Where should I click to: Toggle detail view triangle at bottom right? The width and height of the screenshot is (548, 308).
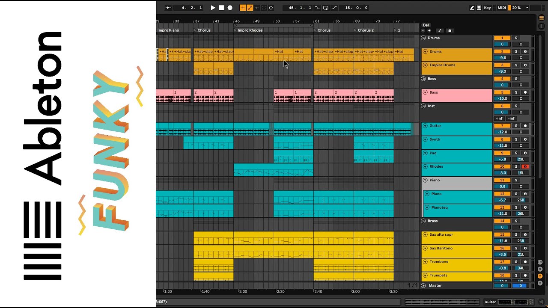coord(542,302)
